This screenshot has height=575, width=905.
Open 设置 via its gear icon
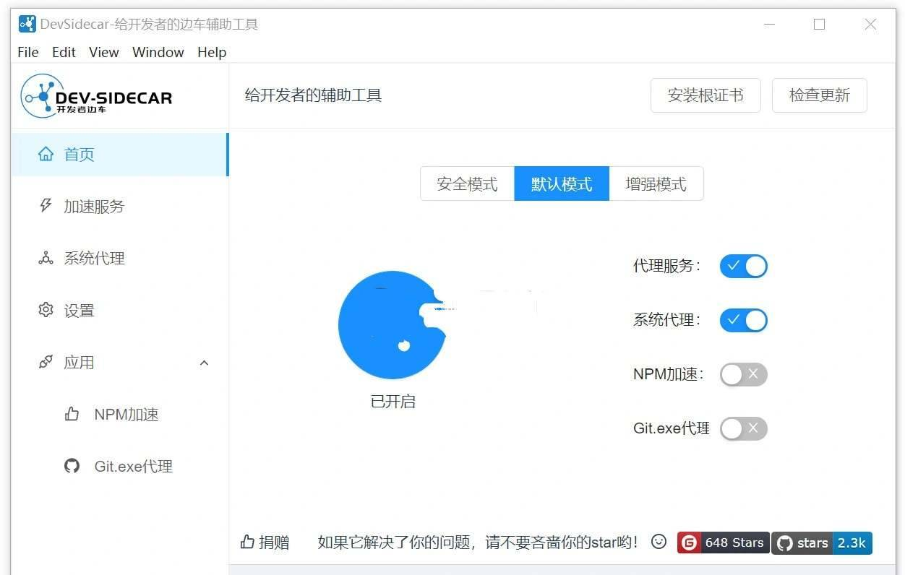[x=46, y=310]
